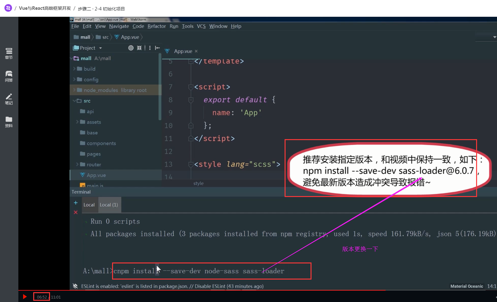This screenshot has height=302, width=497.
Task: Add a new terminal session
Action: [76, 203]
